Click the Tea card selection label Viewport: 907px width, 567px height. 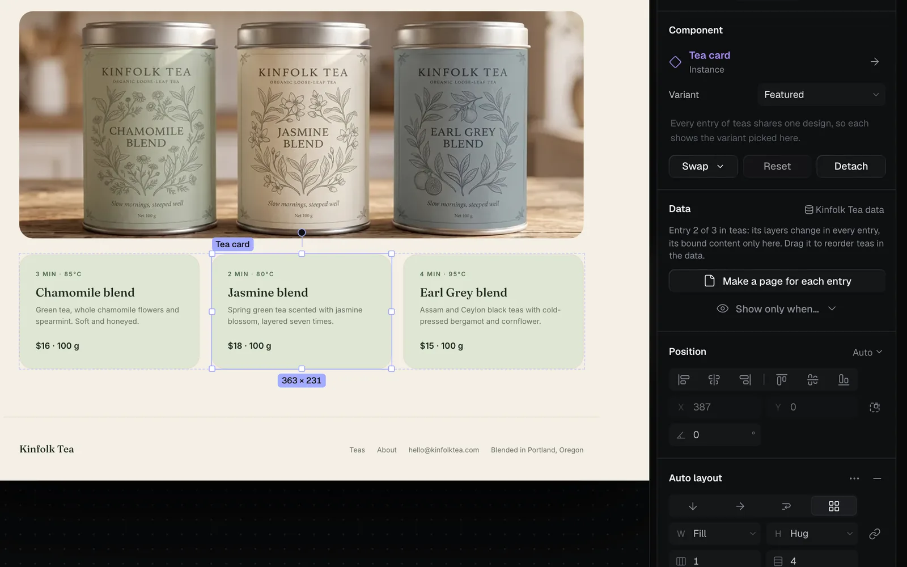[232, 244]
